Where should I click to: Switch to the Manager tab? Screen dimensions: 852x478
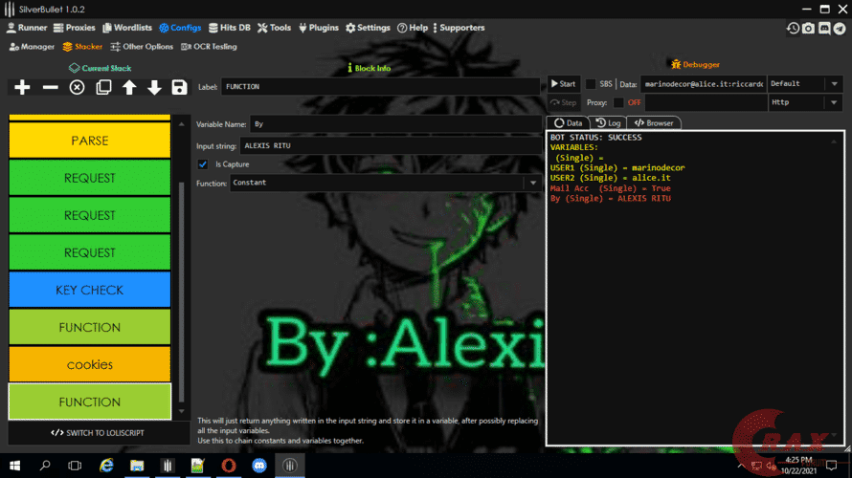point(32,47)
